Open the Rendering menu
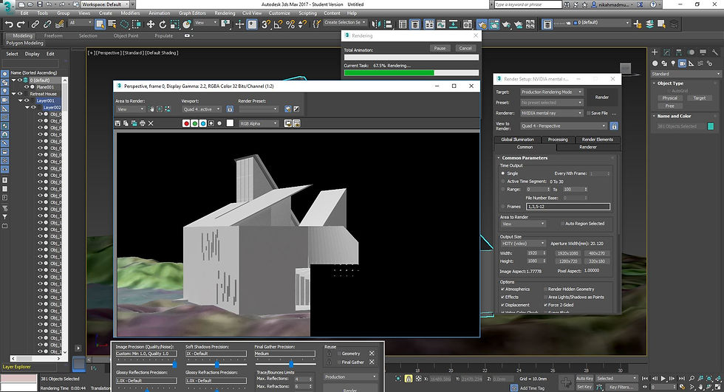The image size is (724, 392). pyautogui.click(x=225, y=13)
